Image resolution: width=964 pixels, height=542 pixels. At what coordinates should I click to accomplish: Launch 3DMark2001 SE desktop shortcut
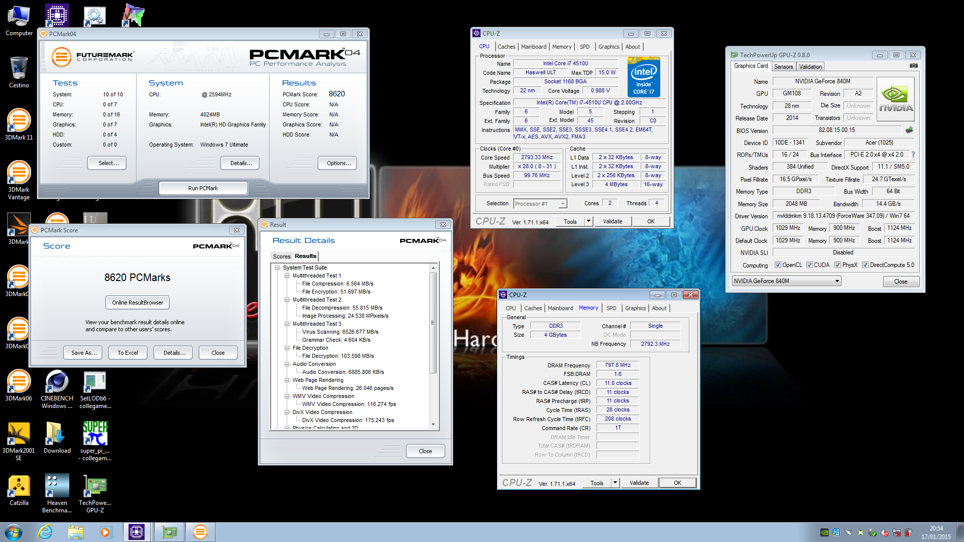point(19,441)
